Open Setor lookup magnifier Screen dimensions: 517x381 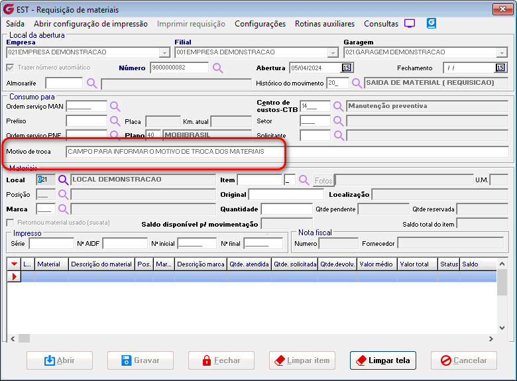click(338, 121)
